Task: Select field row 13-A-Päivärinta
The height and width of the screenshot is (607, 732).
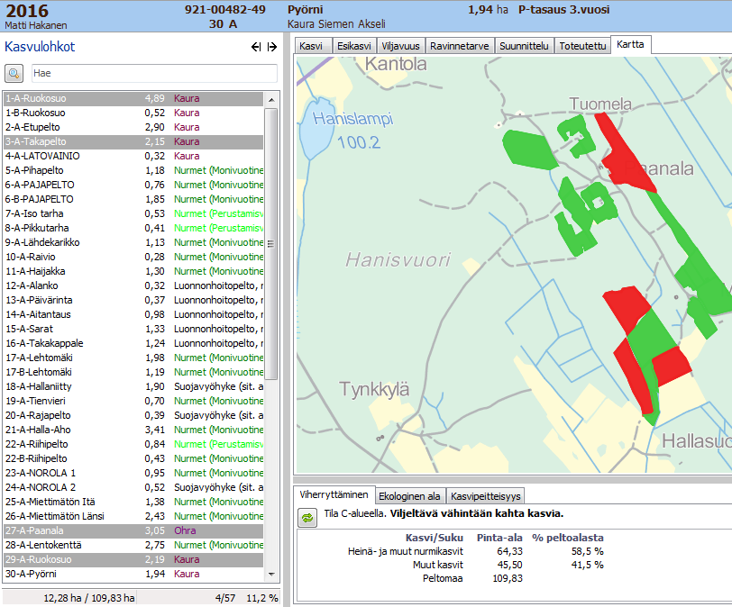Action: pyautogui.click(x=133, y=301)
